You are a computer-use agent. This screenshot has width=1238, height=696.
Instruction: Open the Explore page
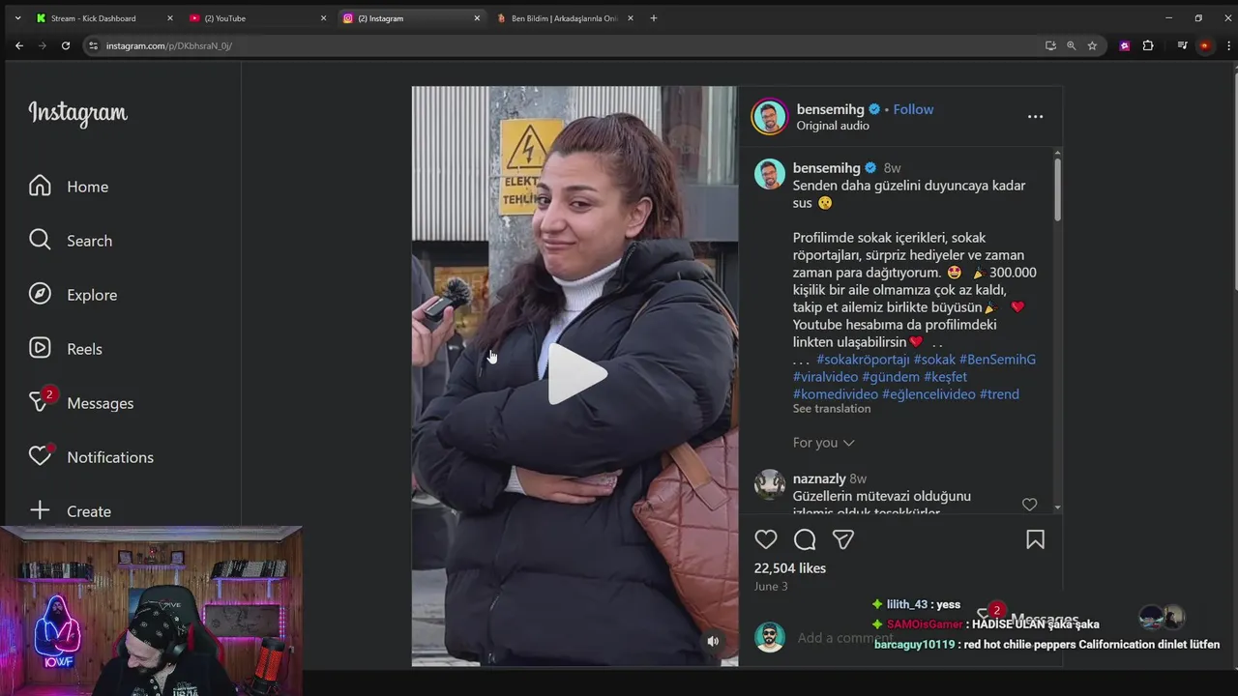[73, 295]
